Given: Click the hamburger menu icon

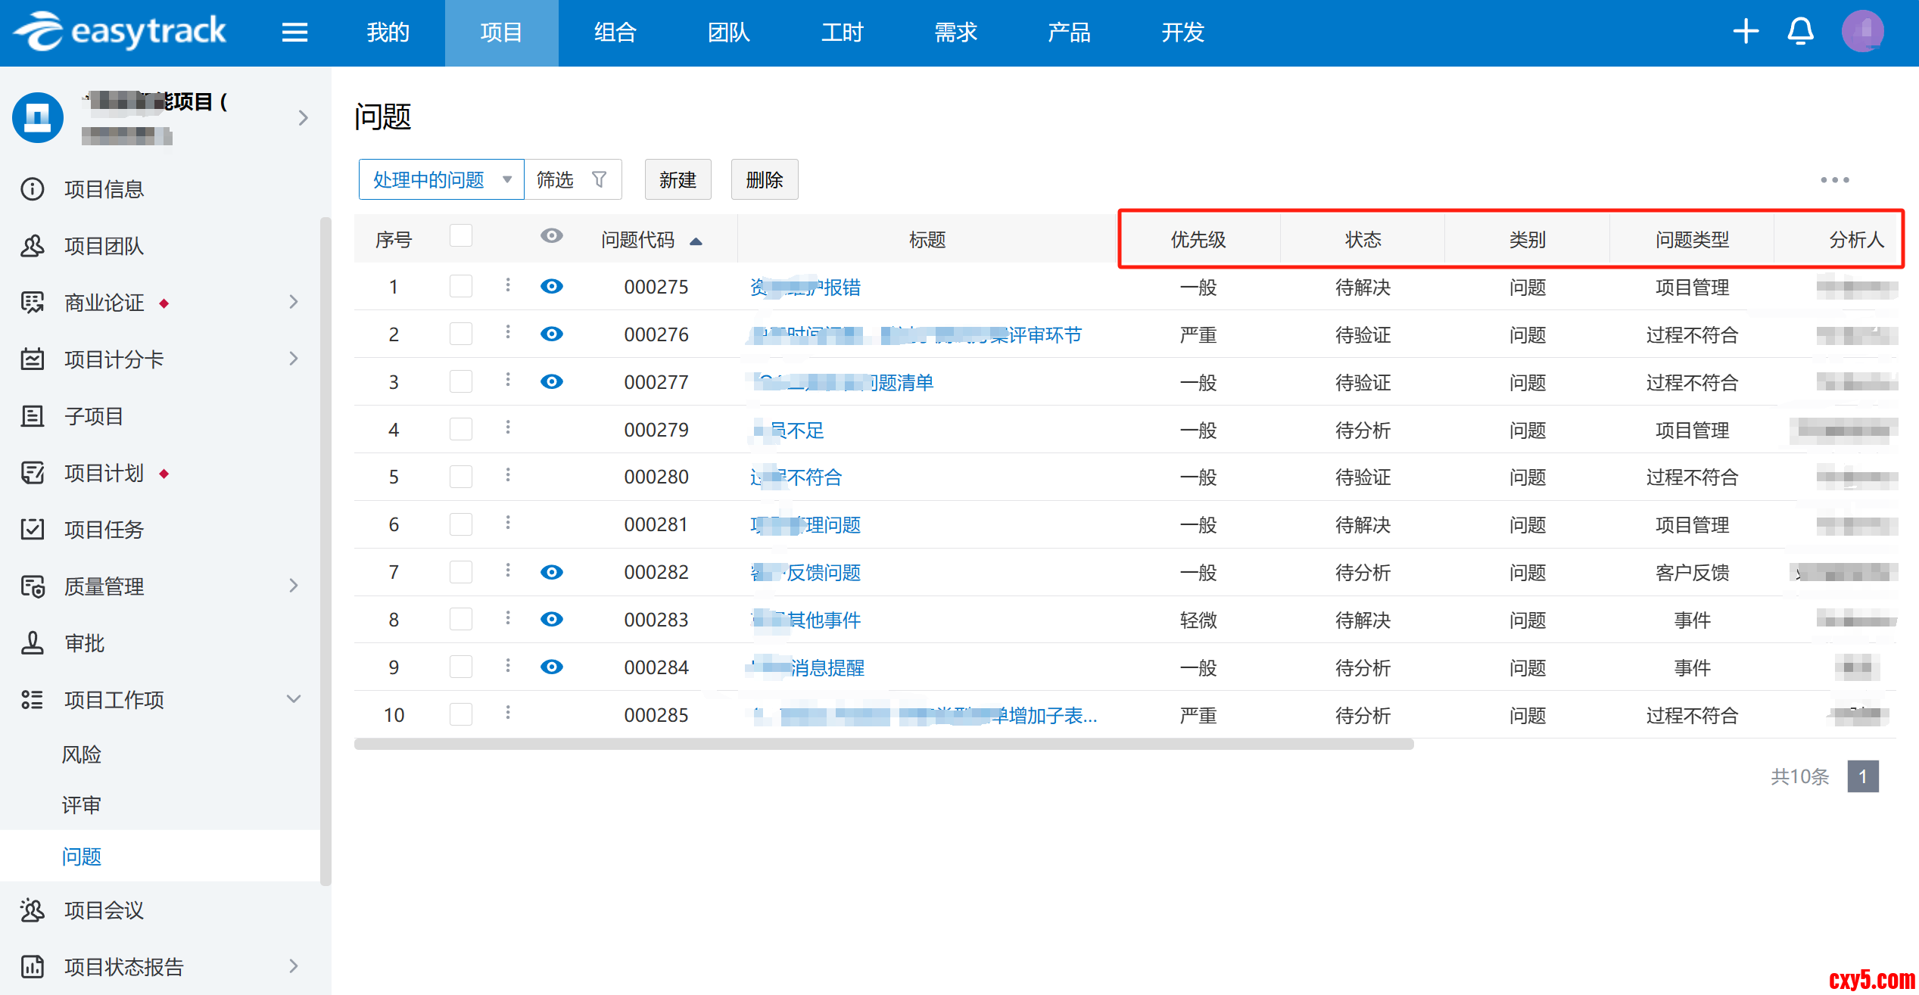Looking at the screenshot, I should click(294, 33).
